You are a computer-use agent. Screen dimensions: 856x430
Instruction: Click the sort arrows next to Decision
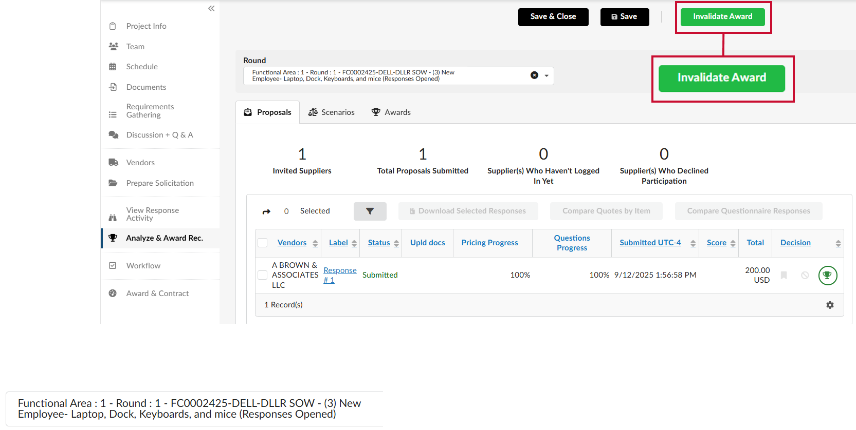click(839, 244)
